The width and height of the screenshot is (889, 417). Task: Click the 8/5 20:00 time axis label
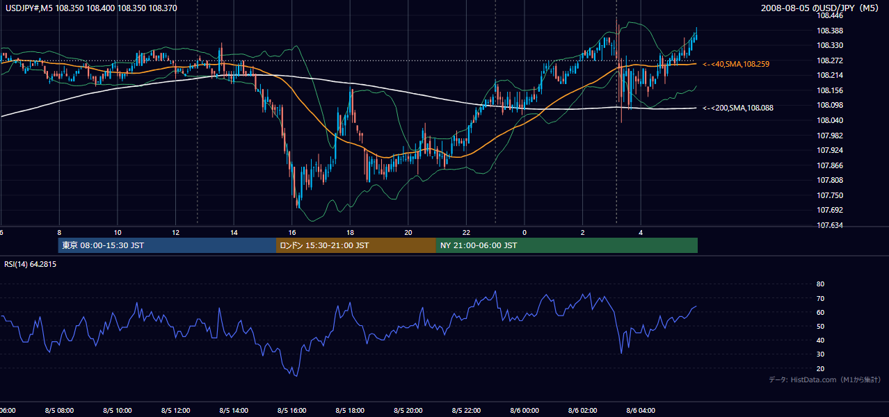[x=408, y=410]
